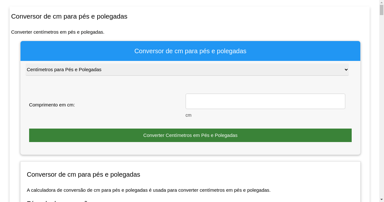Expand the Centímetros para Pés e Polegadas selector
The width and height of the screenshot is (384, 202).
pos(187,70)
